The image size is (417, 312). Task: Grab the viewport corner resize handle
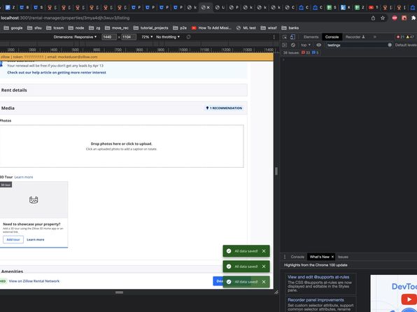coord(276,292)
